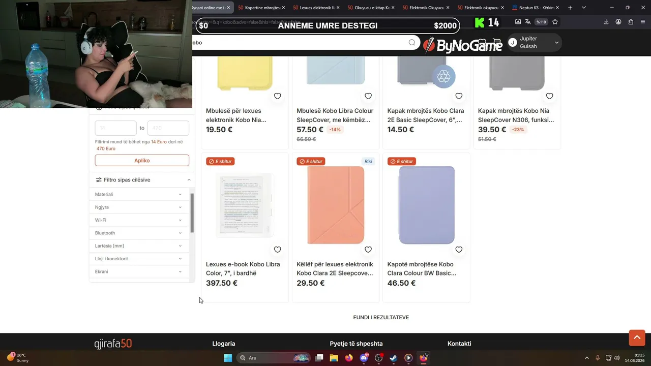
Task: Expand the Materiali filter
Action: click(x=138, y=194)
